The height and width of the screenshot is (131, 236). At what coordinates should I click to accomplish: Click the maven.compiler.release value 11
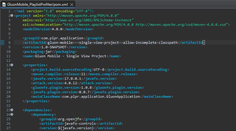[x=83, y=74]
